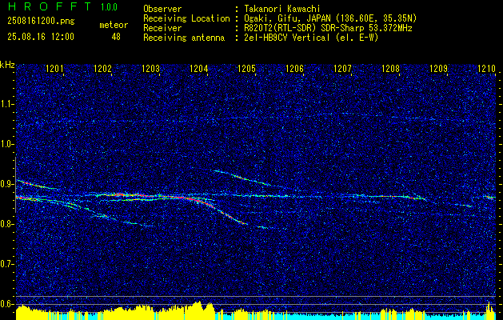Viewport: 503px width, 320px height.
Task: Click the R820T2(RTL-SDR) SDR-Sharp 53.372MHz text
Action: (328, 28)
